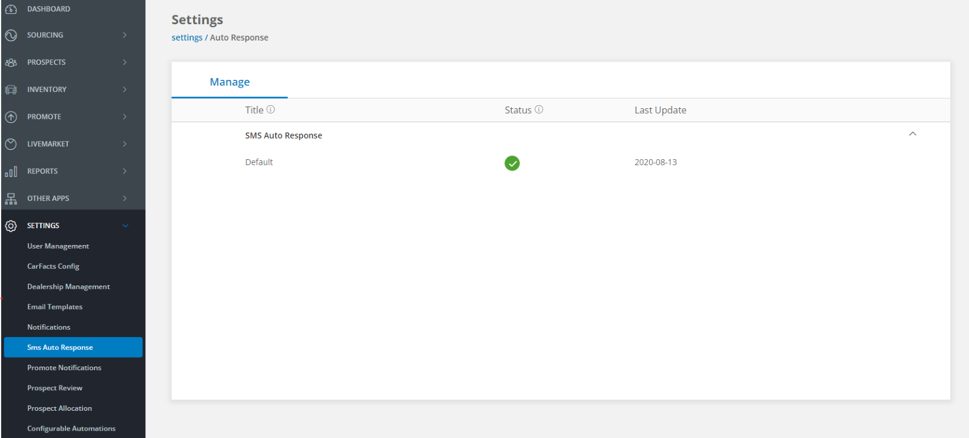Expand the Reports submenu arrow
This screenshot has height=438, width=969.
125,171
